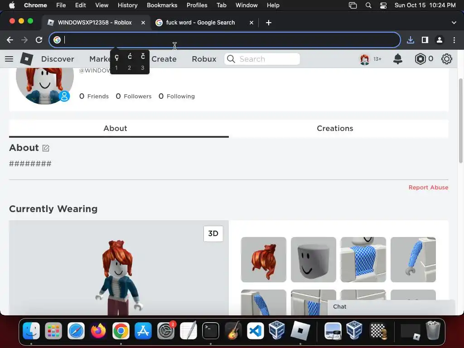The height and width of the screenshot is (348, 464).
Task: Open the red hair item thumbnail
Action: (263, 260)
